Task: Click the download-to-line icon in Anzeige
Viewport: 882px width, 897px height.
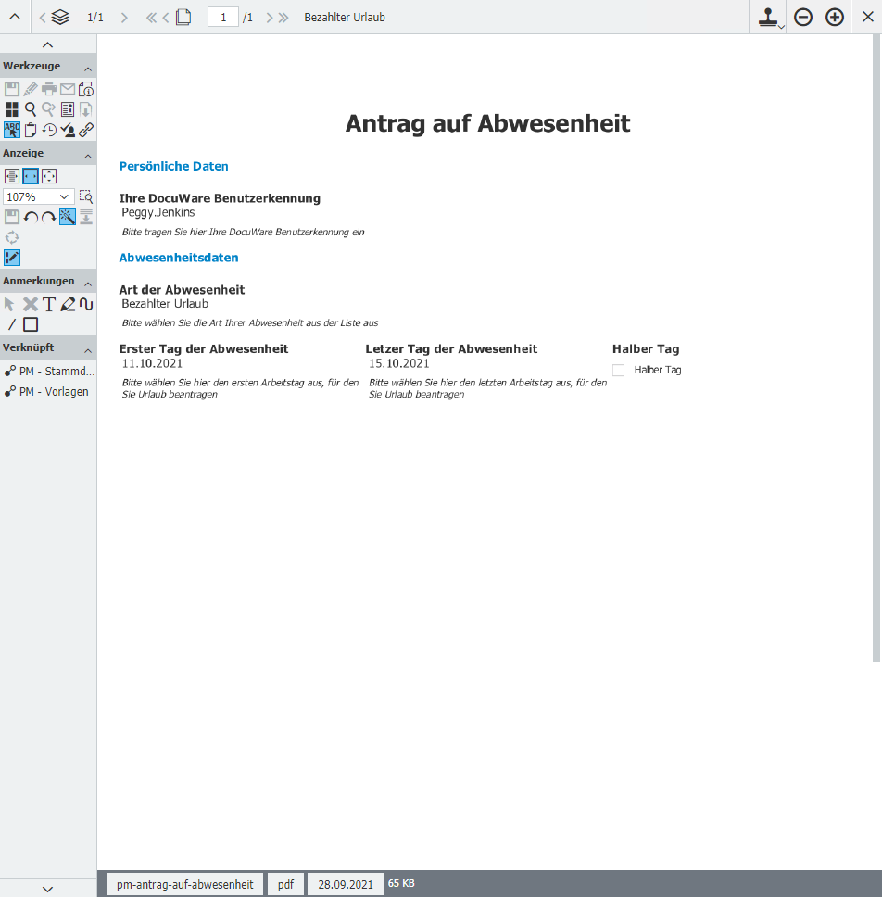Action: pos(86,217)
